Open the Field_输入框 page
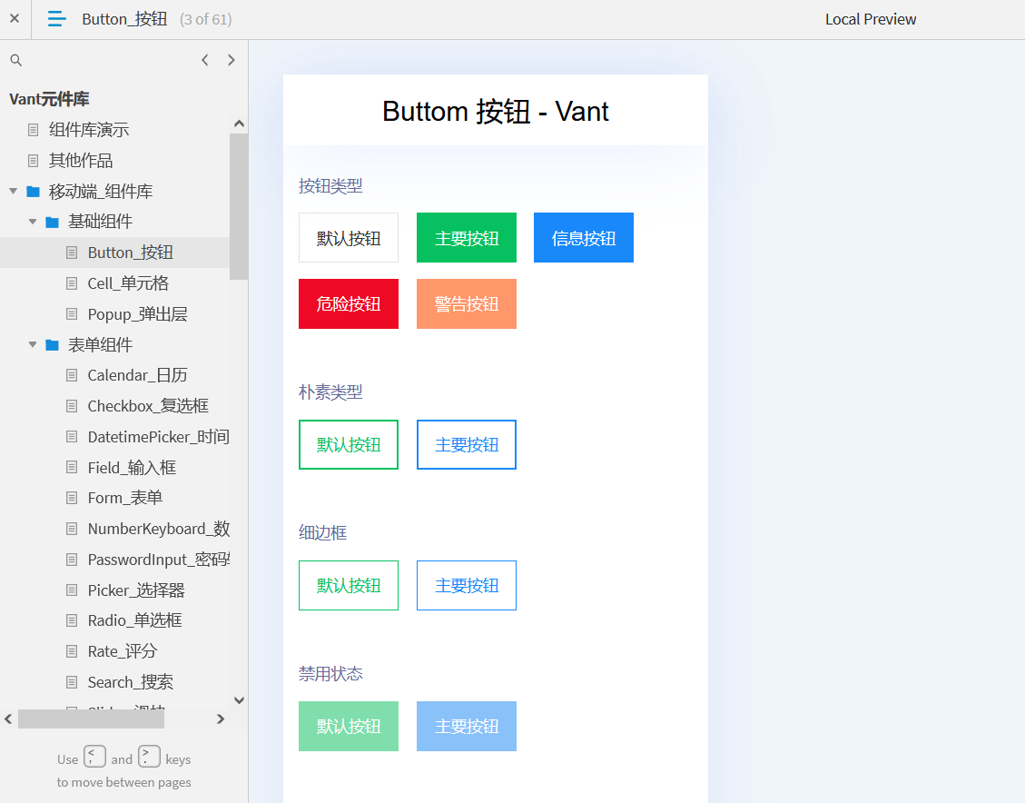The width and height of the screenshot is (1025, 803). tap(132, 468)
